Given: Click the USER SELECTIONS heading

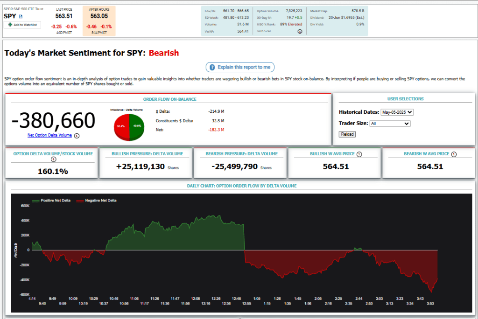Looking at the screenshot, I should tap(406, 99).
